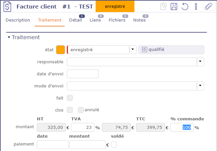Image resolution: width=217 pixels, height=151 pixels.
Task: Switch to the Description tab
Action: [x=18, y=20]
